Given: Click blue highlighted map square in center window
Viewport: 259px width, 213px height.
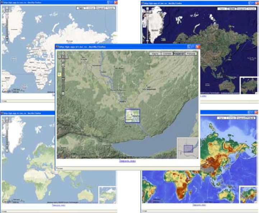Looking at the screenshot, I should tap(133, 116).
